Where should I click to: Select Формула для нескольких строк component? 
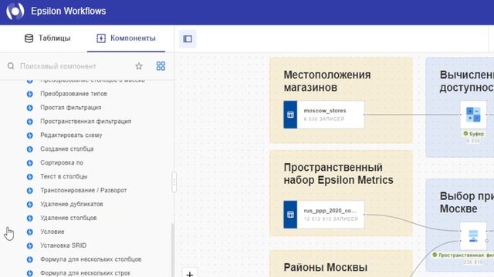tap(86, 273)
